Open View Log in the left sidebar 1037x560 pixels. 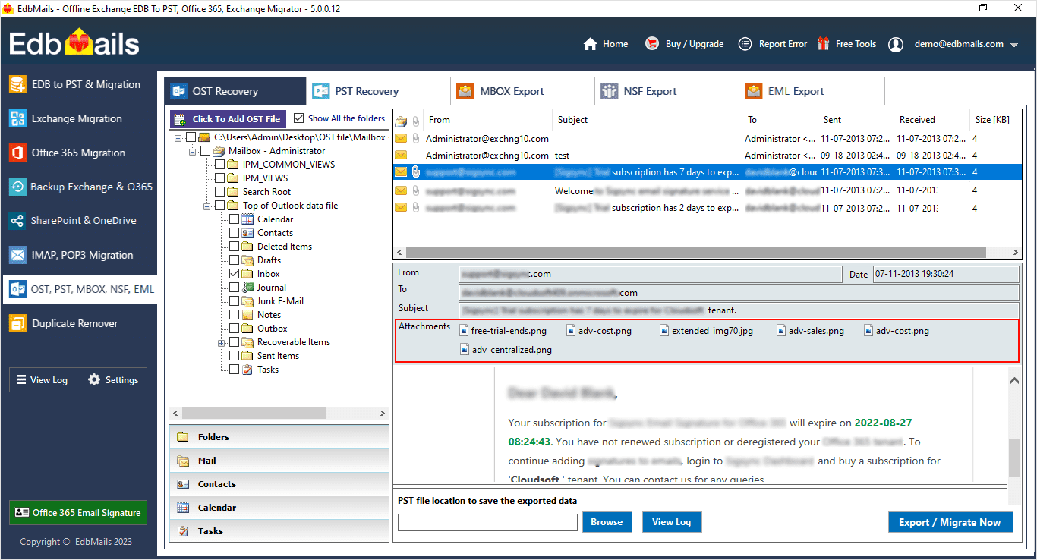click(42, 379)
